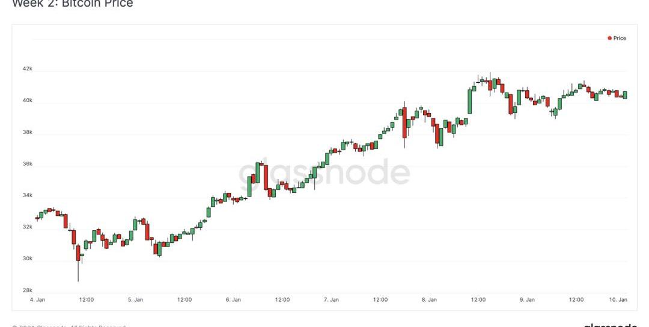Click the glassnode logo at bottom right
Viewport: 649px width, 327px height.
610,325
